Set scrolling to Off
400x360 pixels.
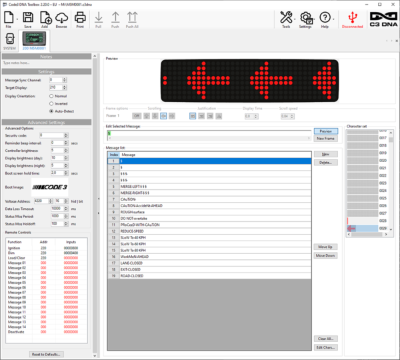point(137,116)
